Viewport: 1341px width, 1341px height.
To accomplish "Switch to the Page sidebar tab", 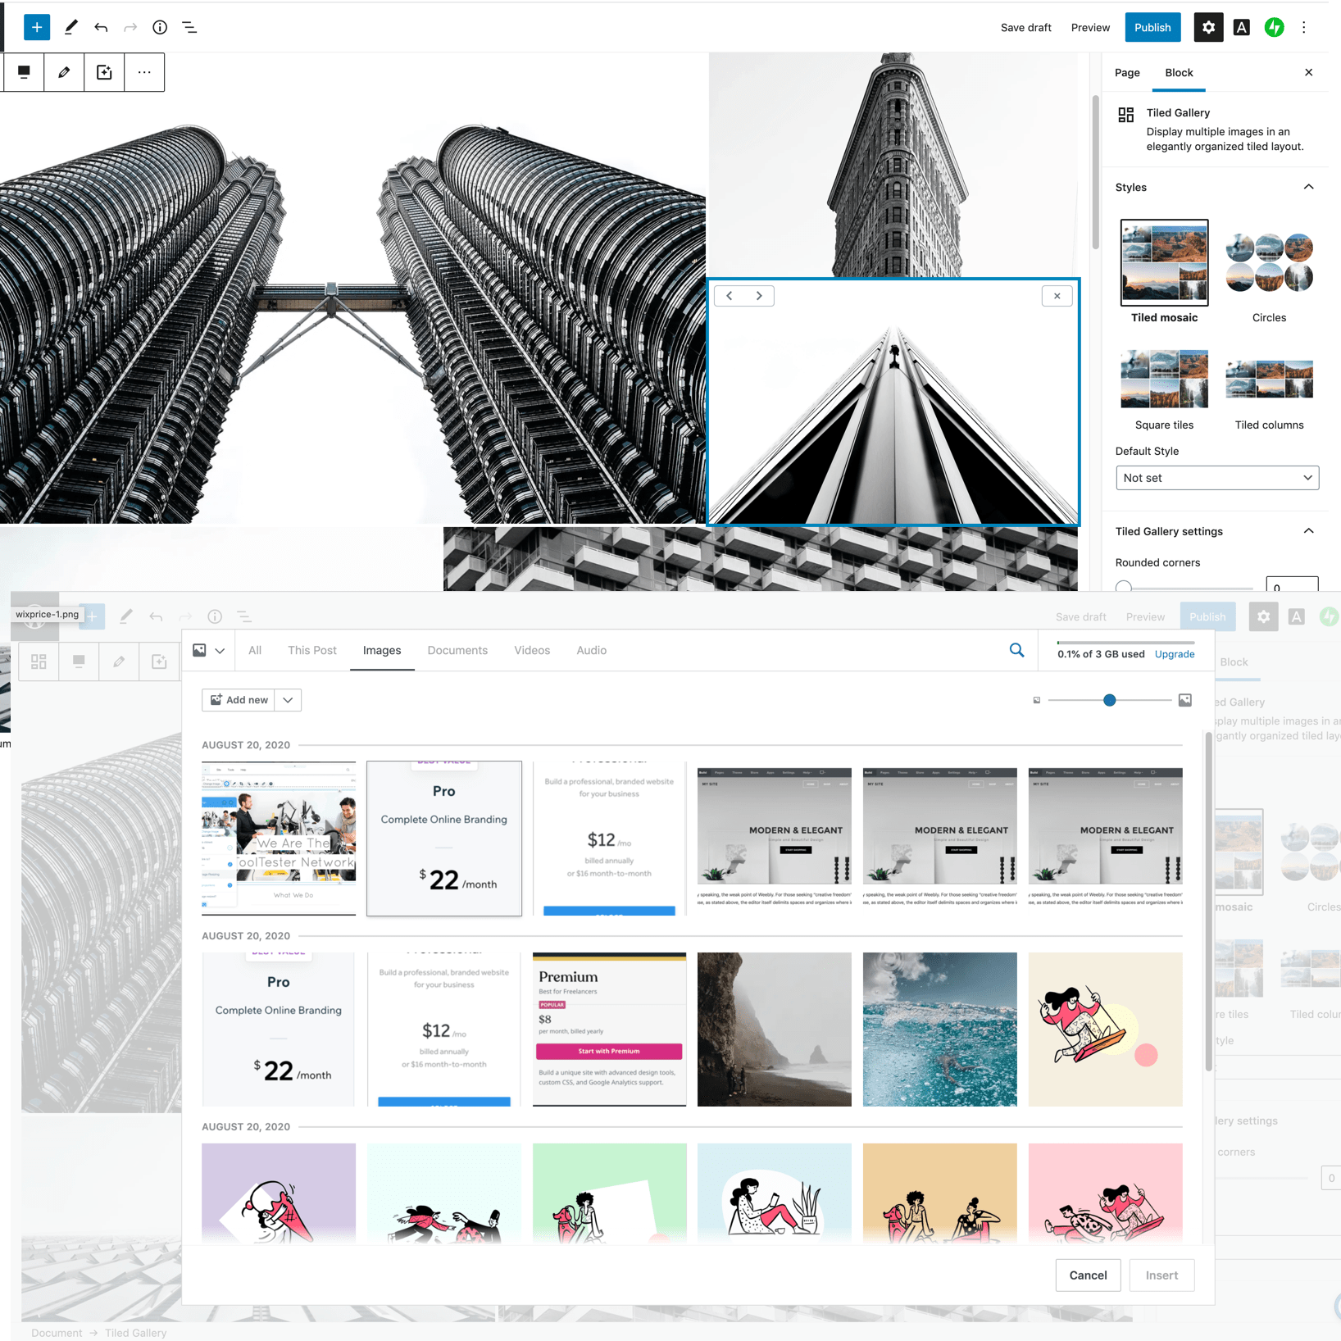I will (x=1127, y=73).
